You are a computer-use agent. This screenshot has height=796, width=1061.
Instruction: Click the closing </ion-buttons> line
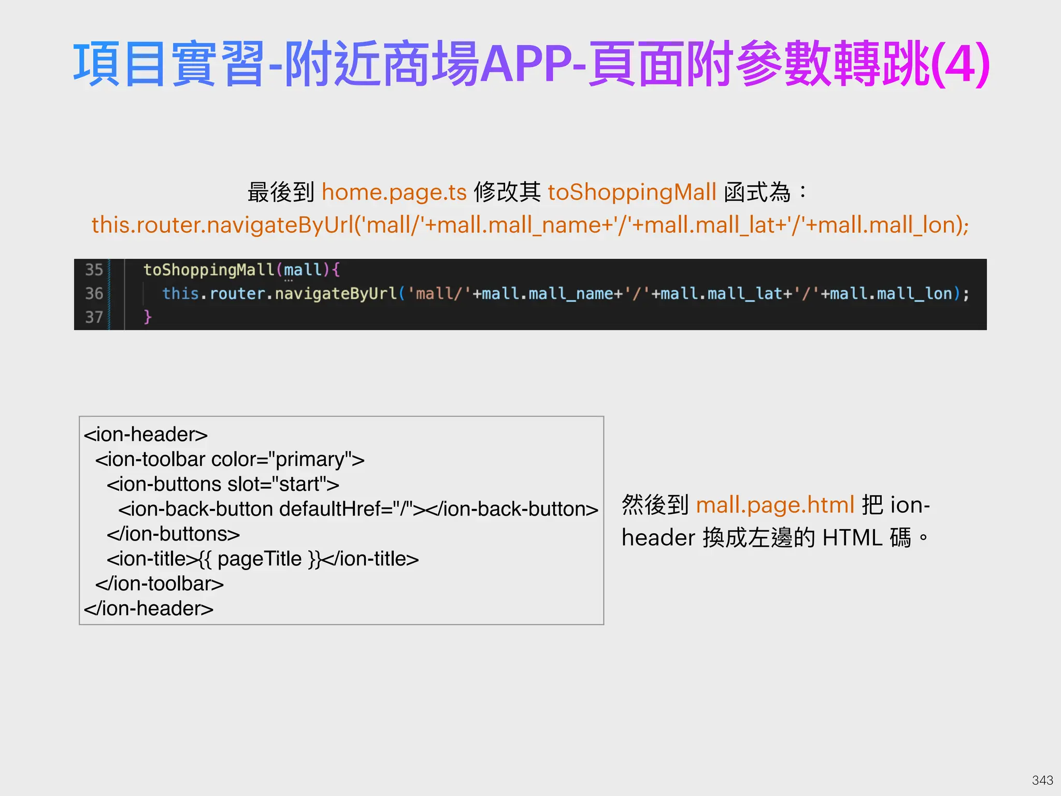coord(173,534)
